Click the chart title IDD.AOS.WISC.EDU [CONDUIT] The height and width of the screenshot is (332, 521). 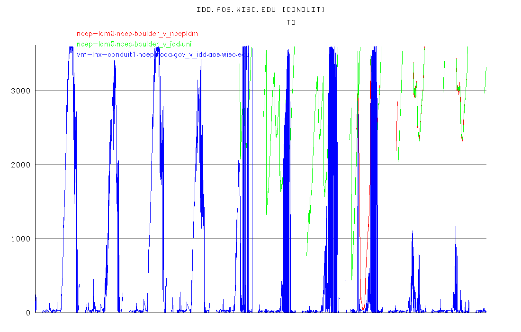(x=261, y=9)
